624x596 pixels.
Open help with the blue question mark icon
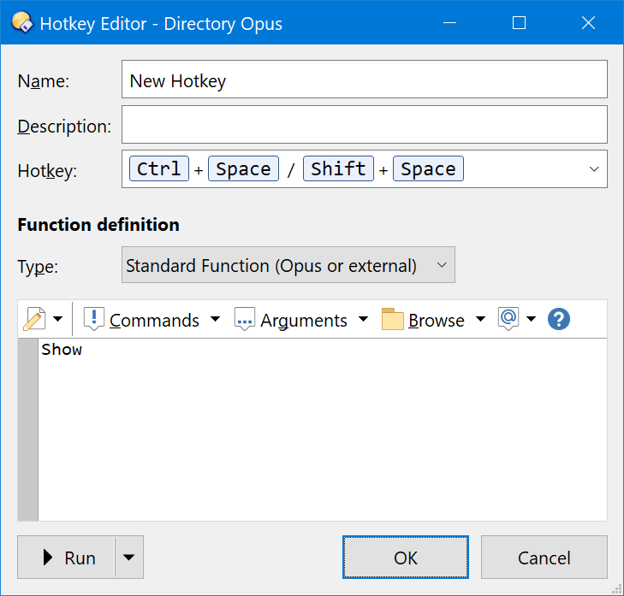(559, 319)
